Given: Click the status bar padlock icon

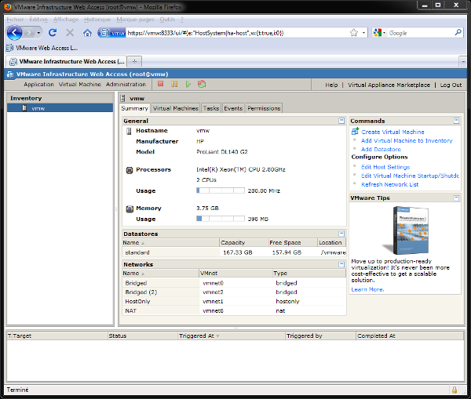Looking at the screenshot, I should [x=455, y=390].
